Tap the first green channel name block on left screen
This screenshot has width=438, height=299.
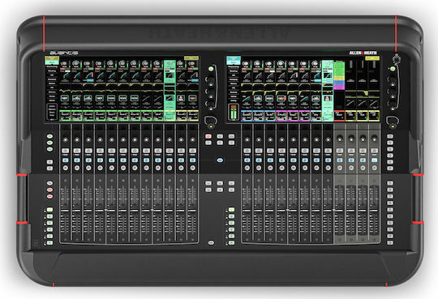(65, 116)
